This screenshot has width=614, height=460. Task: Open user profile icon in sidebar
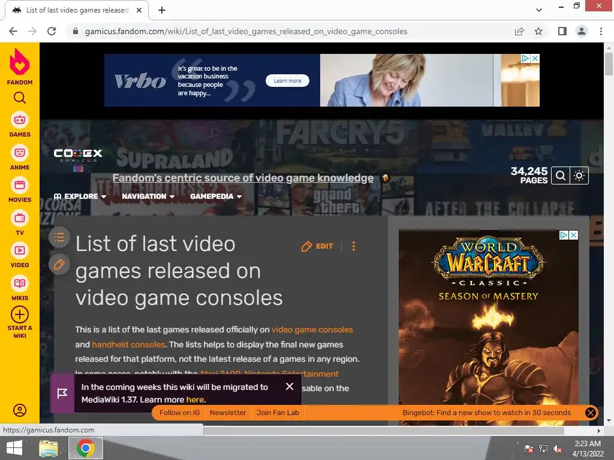(20, 410)
